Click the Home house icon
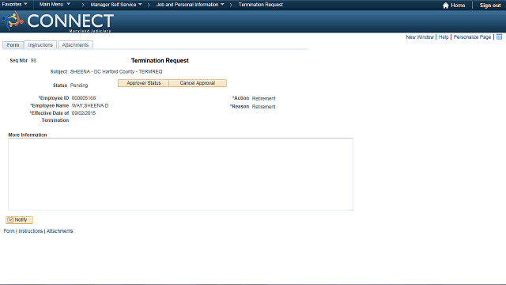 click(x=446, y=6)
